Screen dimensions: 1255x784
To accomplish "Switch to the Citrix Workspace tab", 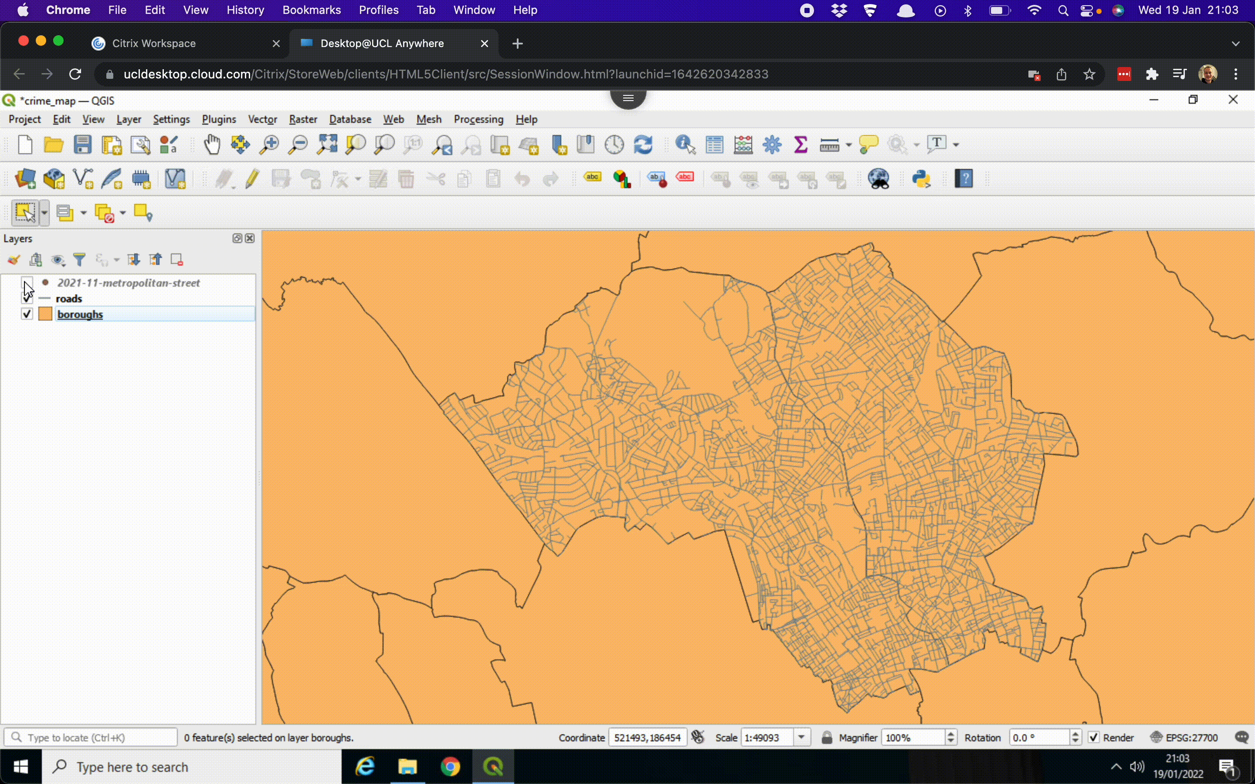I will point(154,43).
